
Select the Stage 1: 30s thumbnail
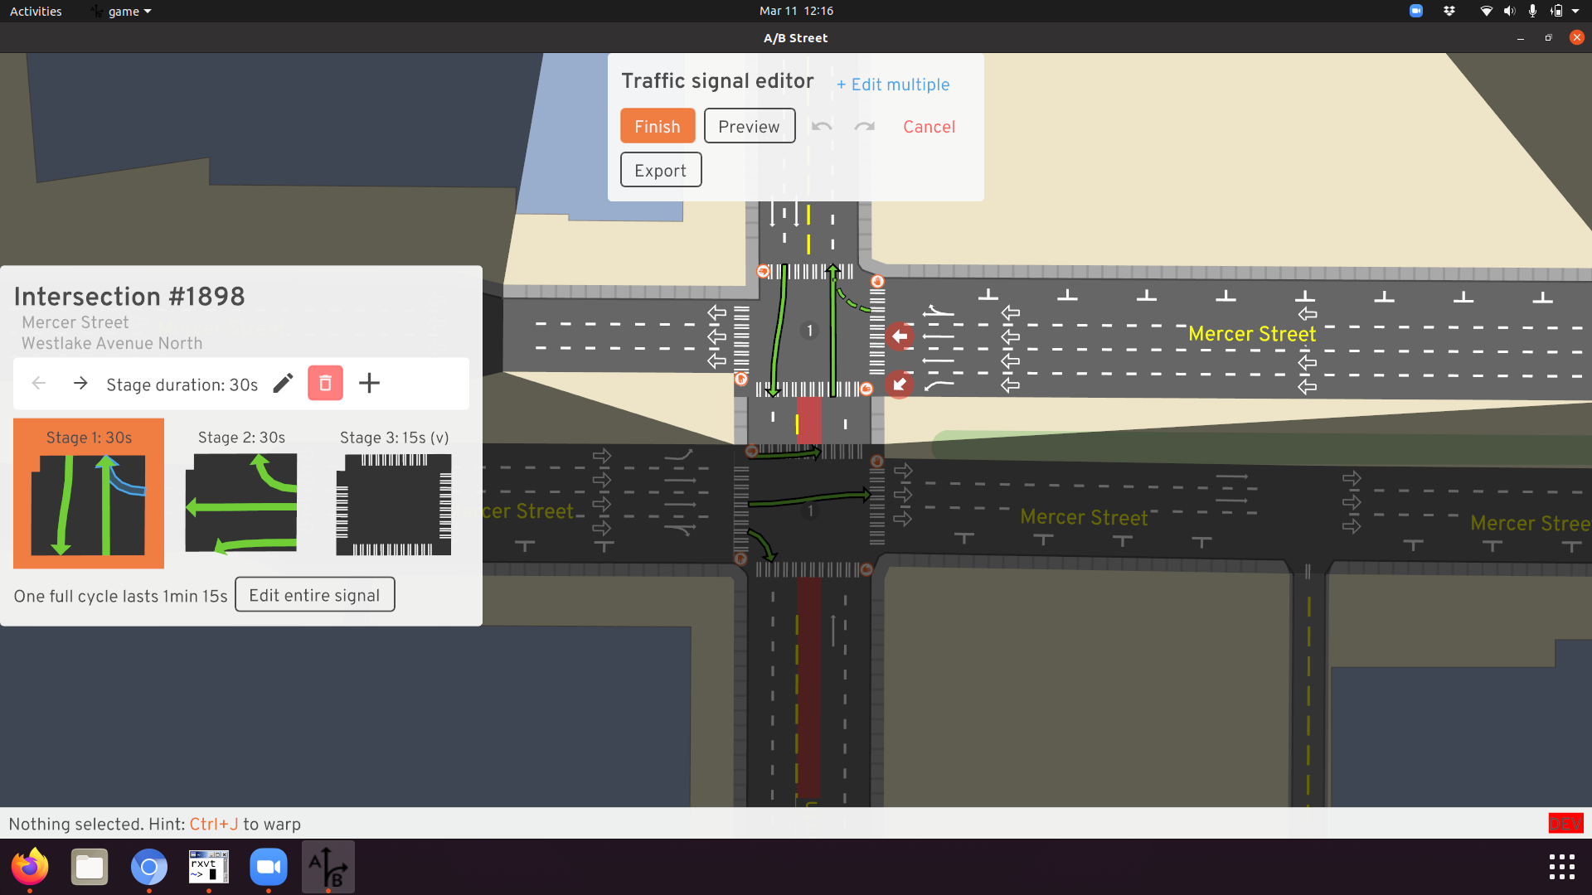[x=89, y=494]
